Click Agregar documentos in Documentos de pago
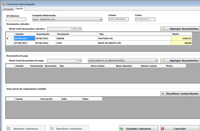 (x=180, y=60)
